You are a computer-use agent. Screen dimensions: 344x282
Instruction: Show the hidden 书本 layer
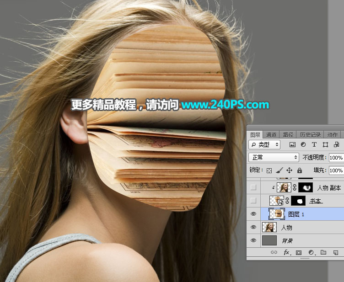253,201
